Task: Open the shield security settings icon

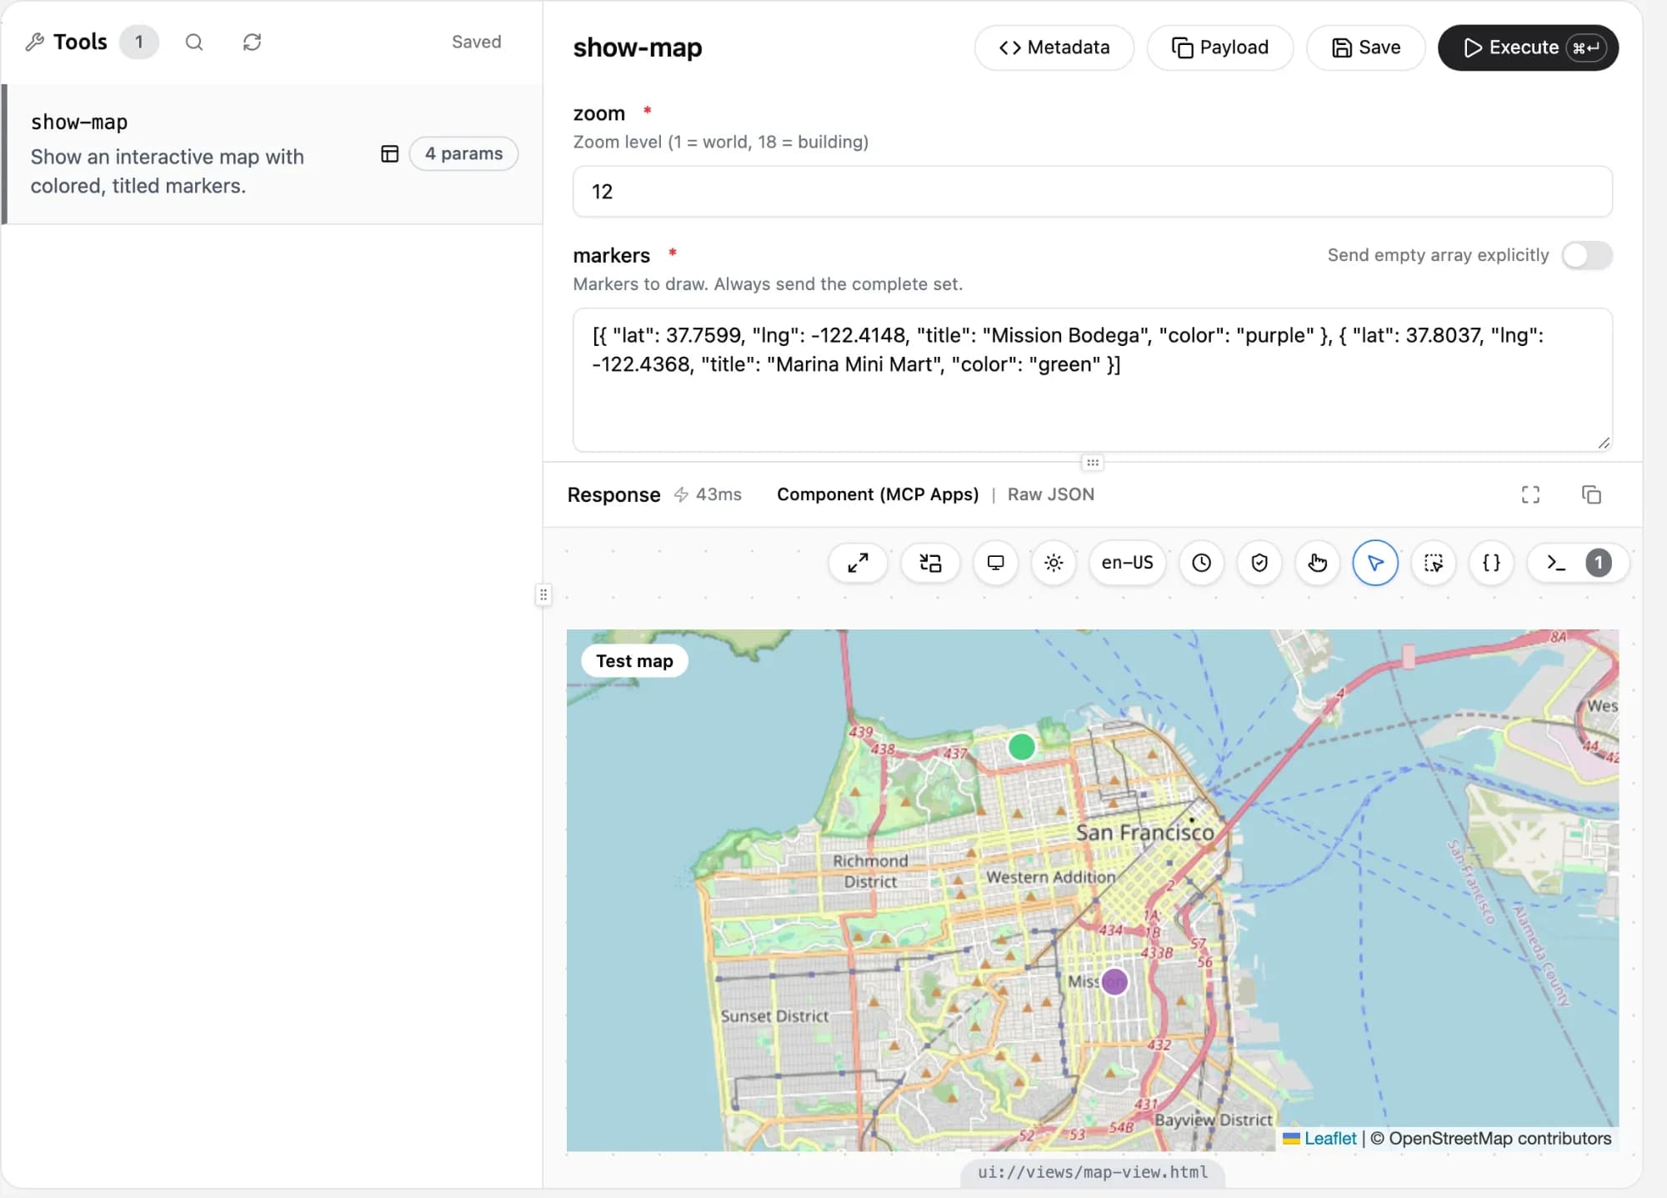Action: point(1259,563)
